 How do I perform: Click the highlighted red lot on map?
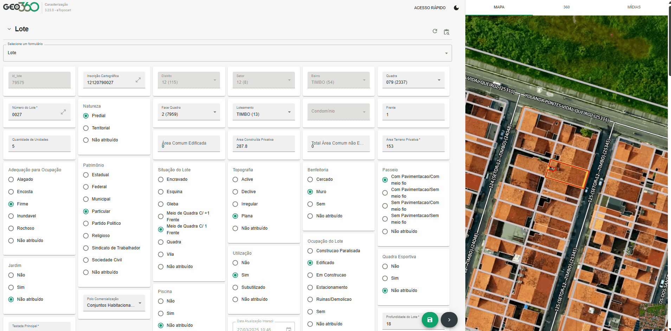[x=567, y=173]
